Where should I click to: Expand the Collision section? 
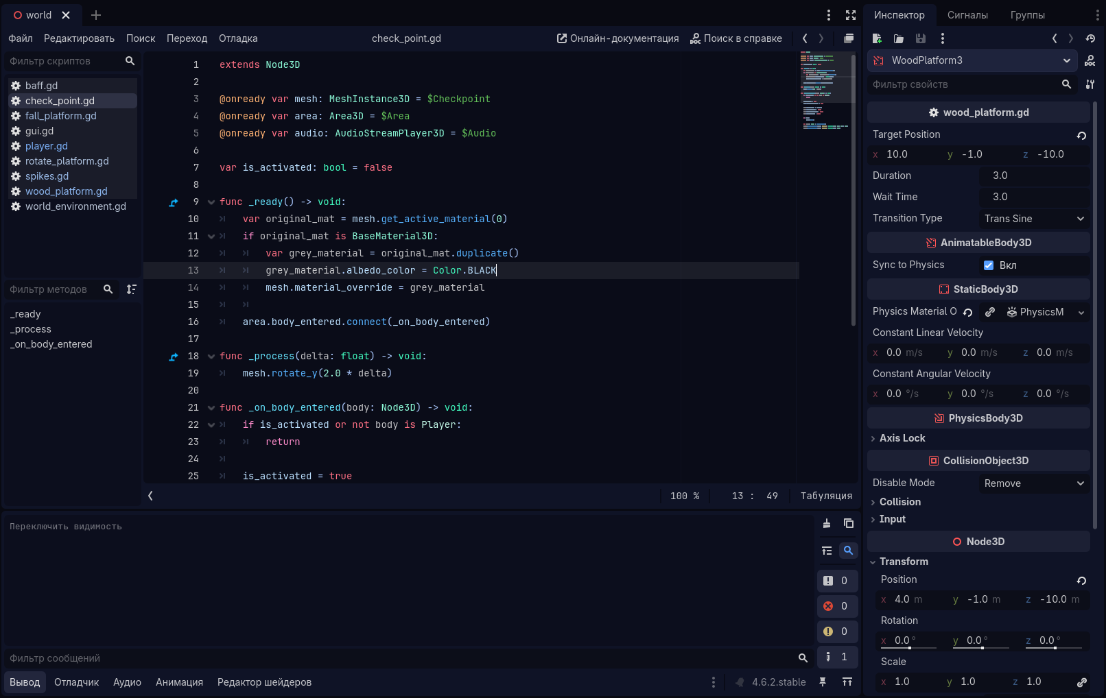(x=899, y=502)
